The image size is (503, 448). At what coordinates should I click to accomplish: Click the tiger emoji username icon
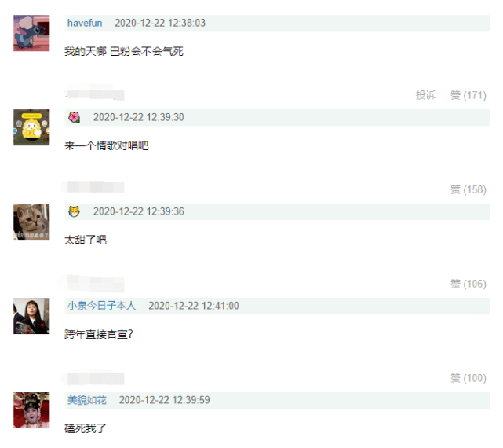74,211
